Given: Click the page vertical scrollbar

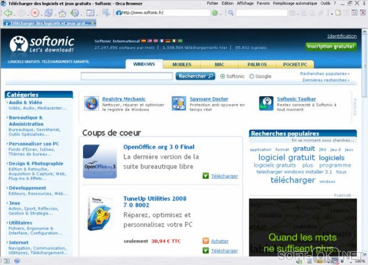Looking at the screenshot, I should click(x=364, y=141).
